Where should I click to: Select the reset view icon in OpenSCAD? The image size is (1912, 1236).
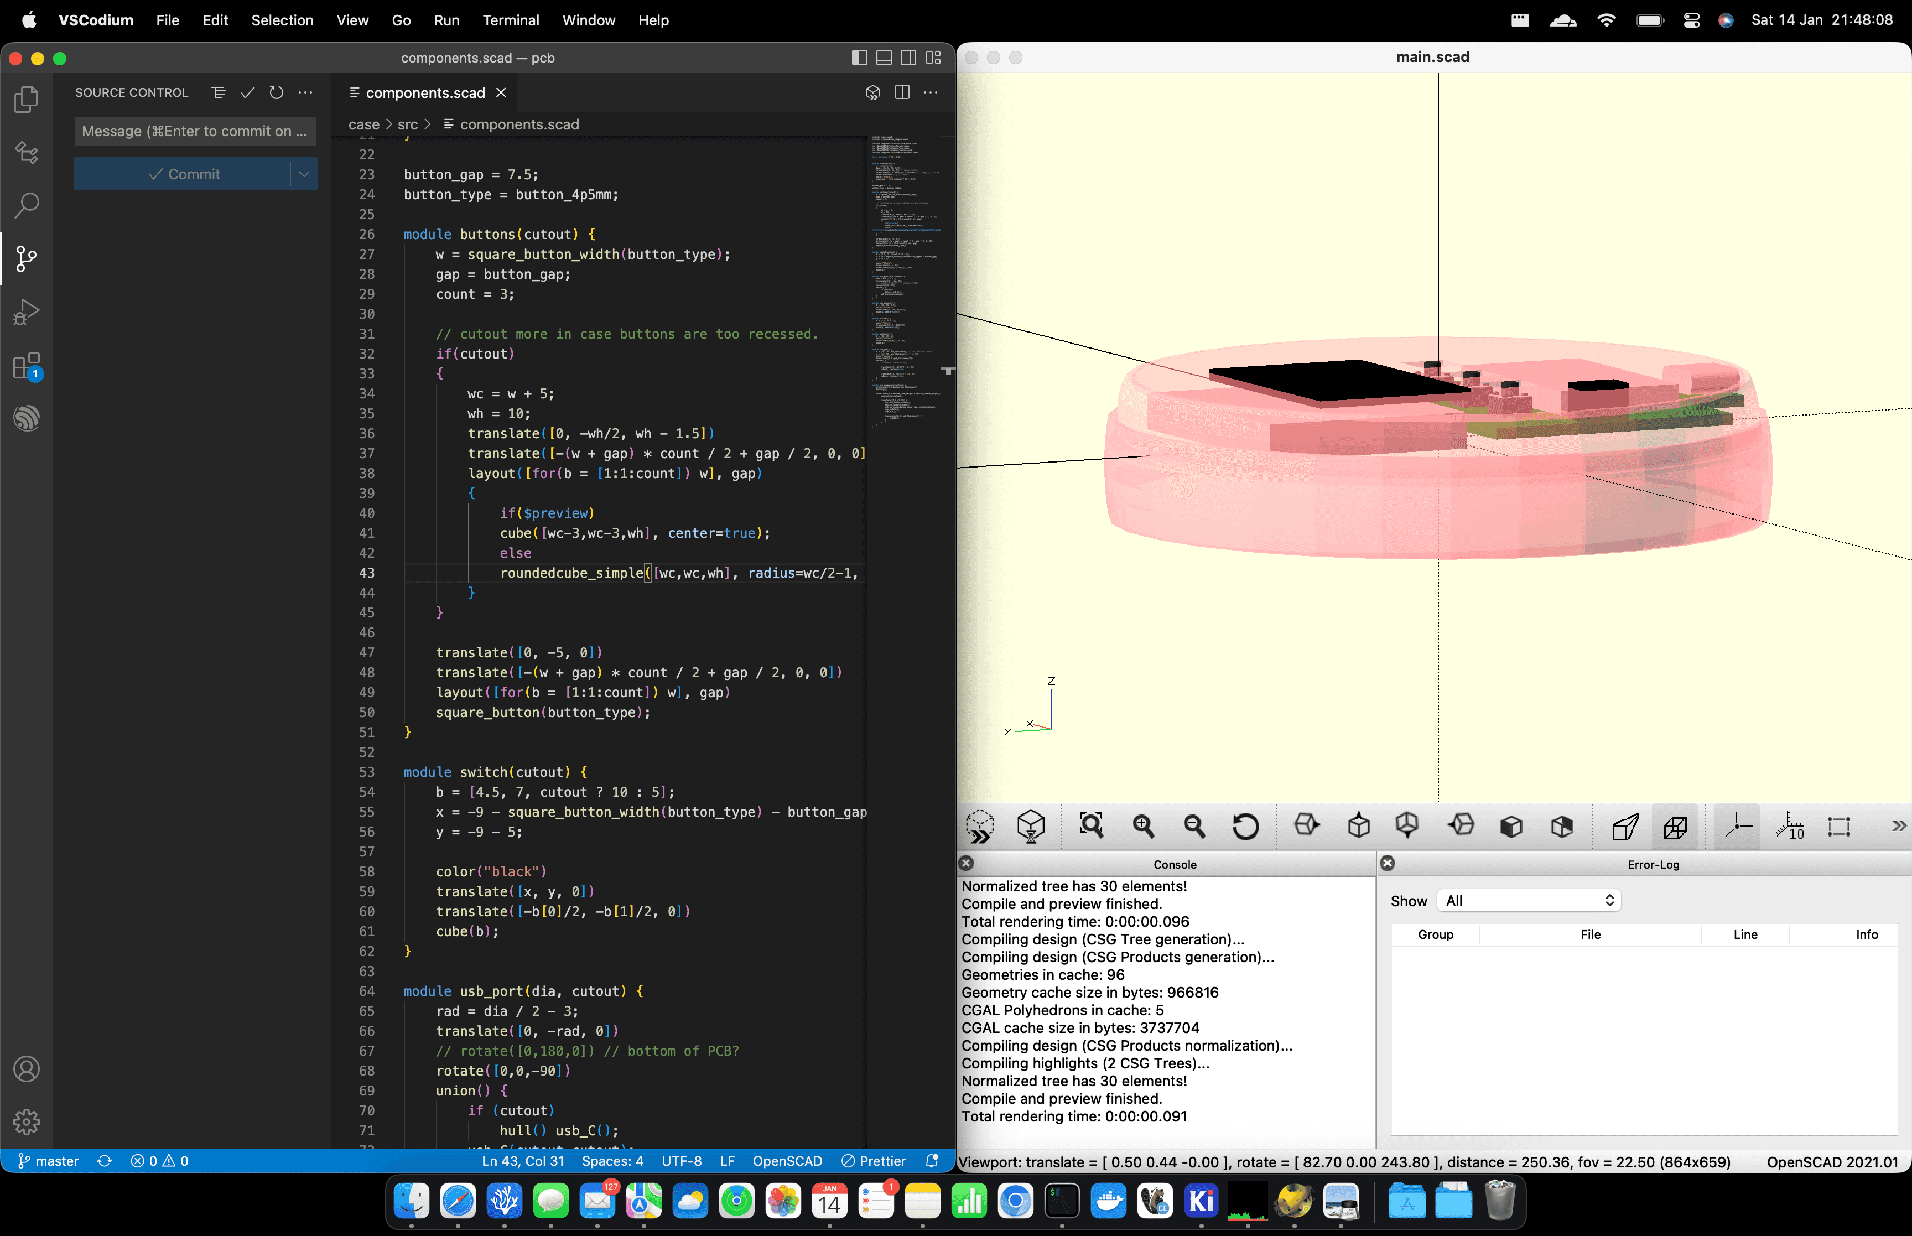click(1243, 827)
